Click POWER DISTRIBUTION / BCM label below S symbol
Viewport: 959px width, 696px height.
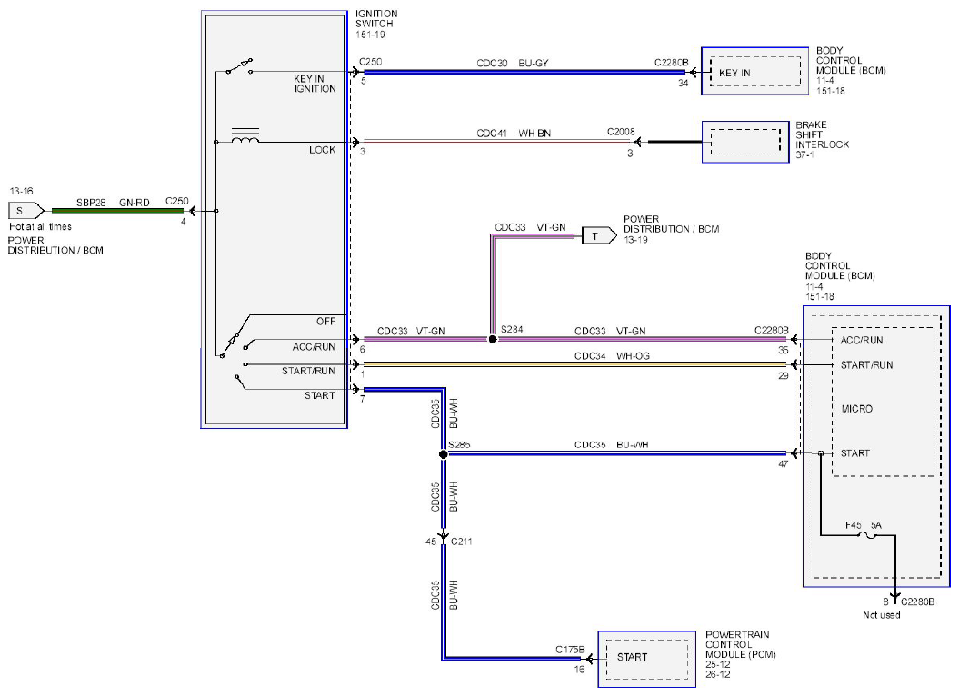tap(55, 245)
